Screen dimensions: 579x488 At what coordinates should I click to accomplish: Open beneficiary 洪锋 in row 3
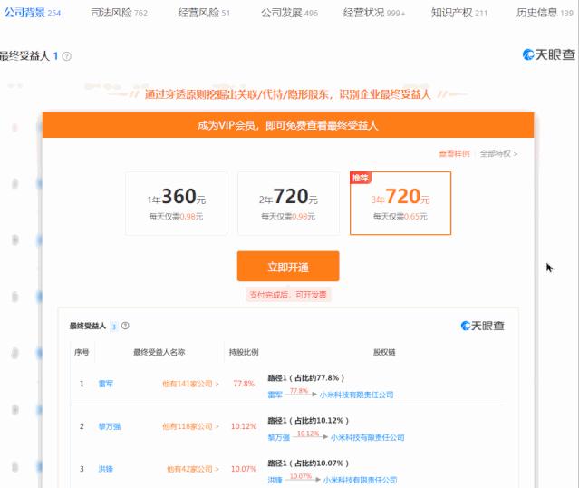(x=106, y=469)
